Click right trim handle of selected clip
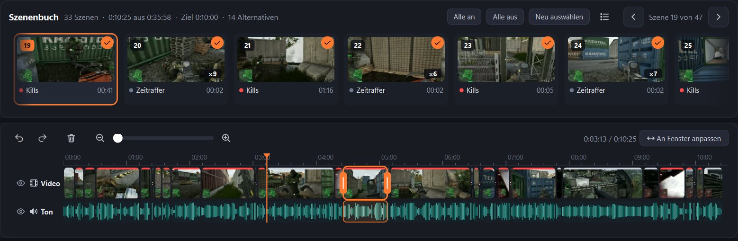This screenshot has height=241, width=738. coord(387,183)
